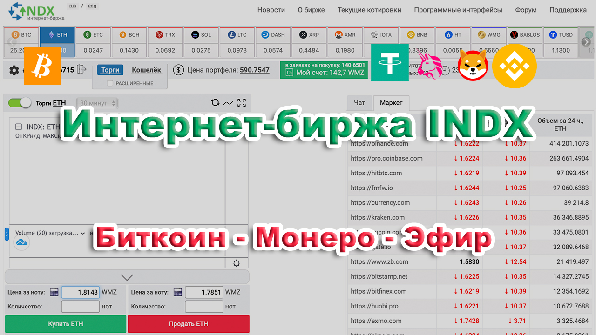Image resolution: width=596 pixels, height=335 pixels.
Task: Collapse the INDX: ETH chart legend
Action: [19, 127]
